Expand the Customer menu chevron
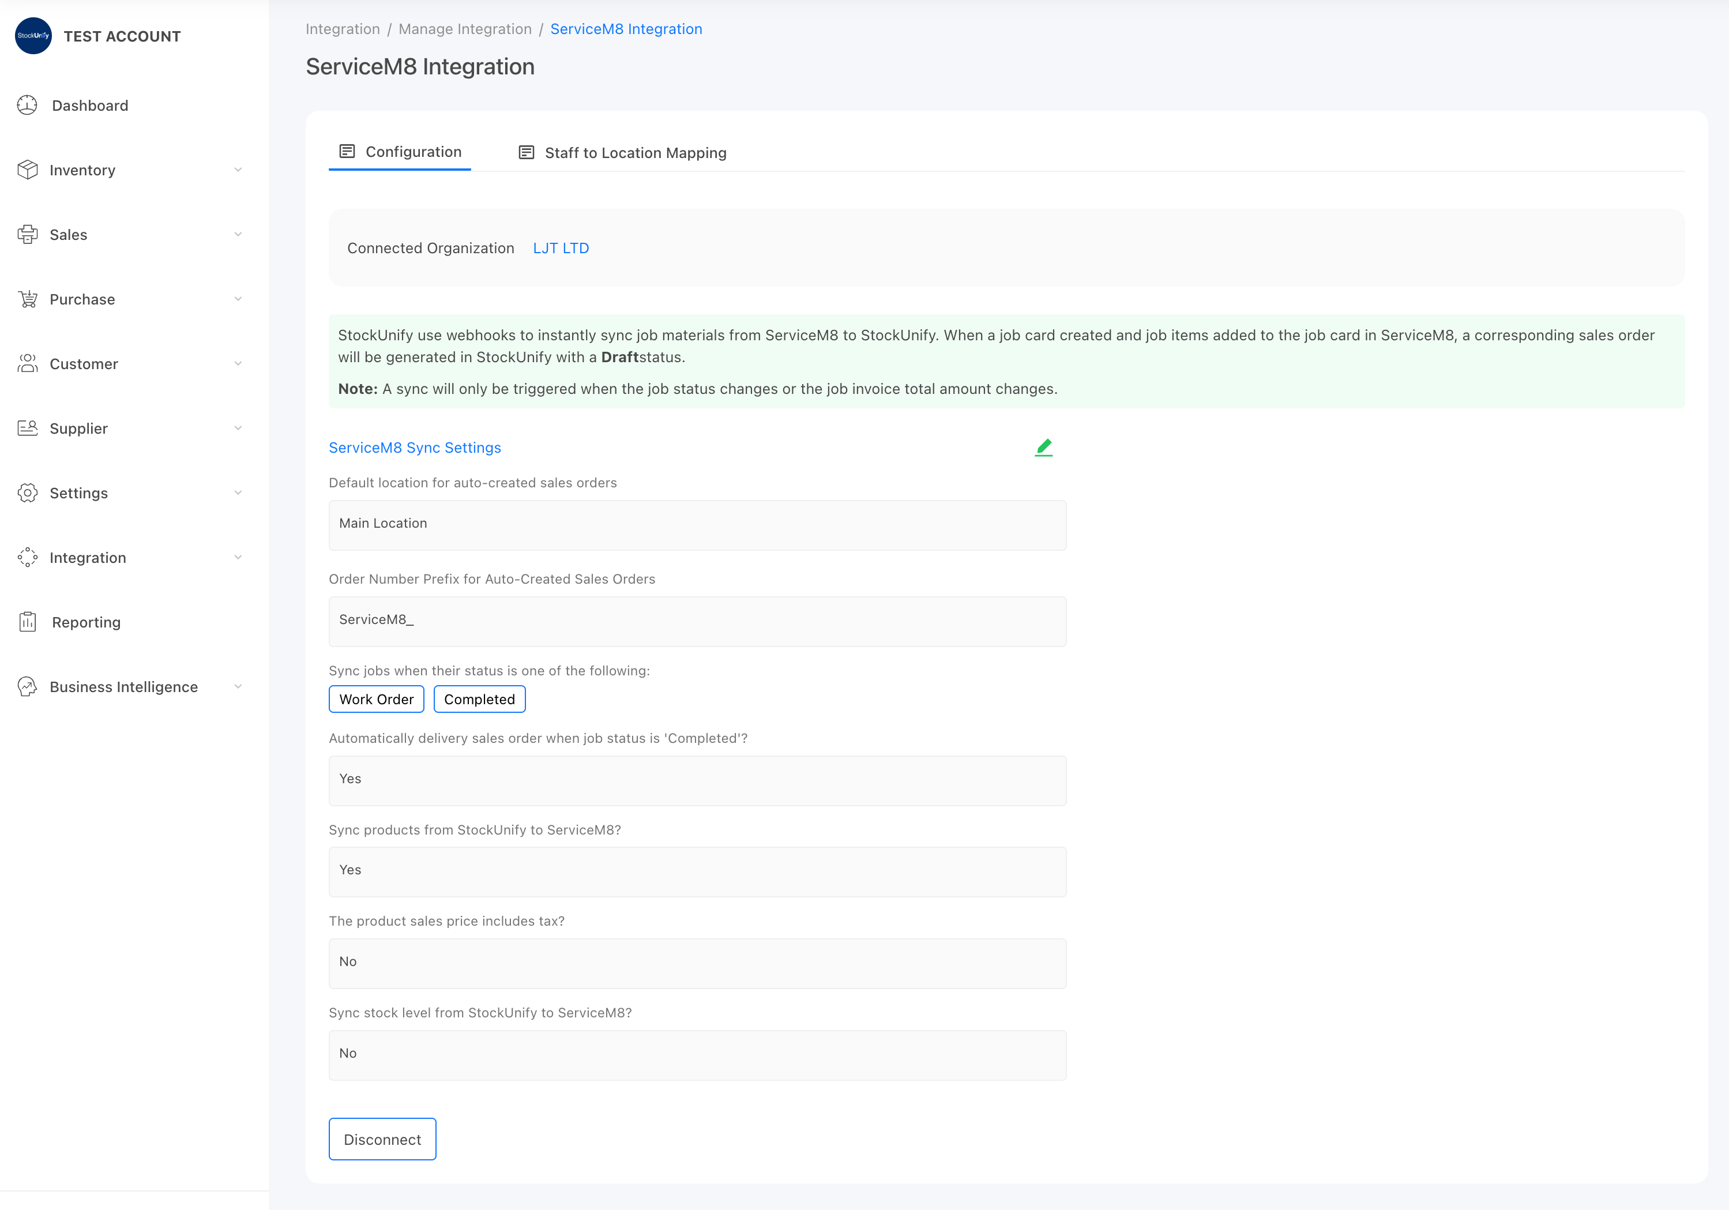Image resolution: width=1729 pixels, height=1210 pixels. (238, 364)
